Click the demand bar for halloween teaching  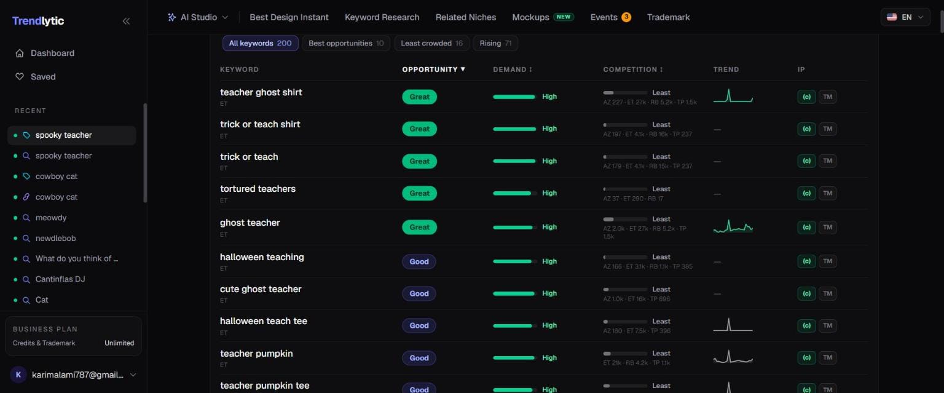pos(515,261)
